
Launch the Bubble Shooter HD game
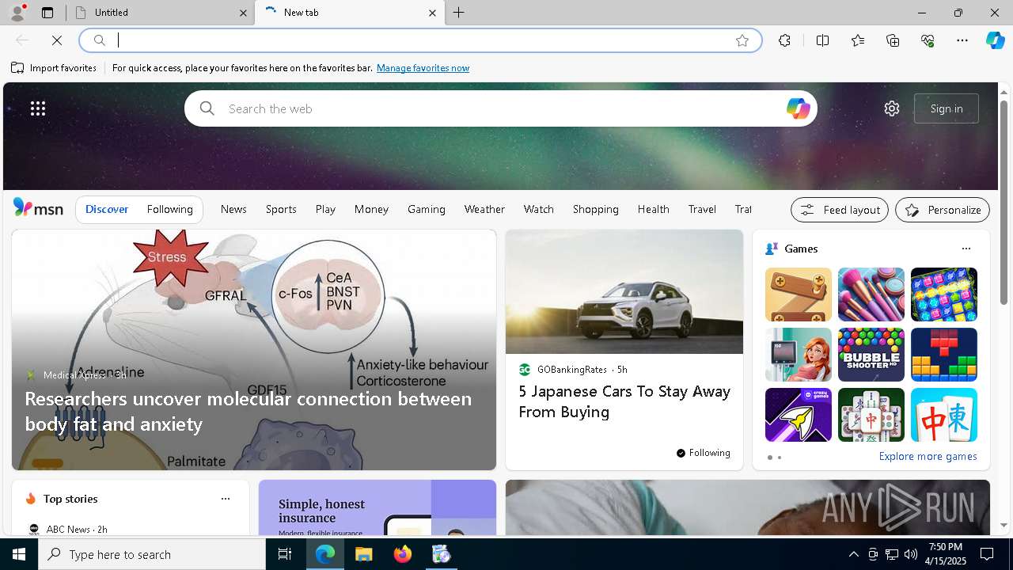(871, 355)
